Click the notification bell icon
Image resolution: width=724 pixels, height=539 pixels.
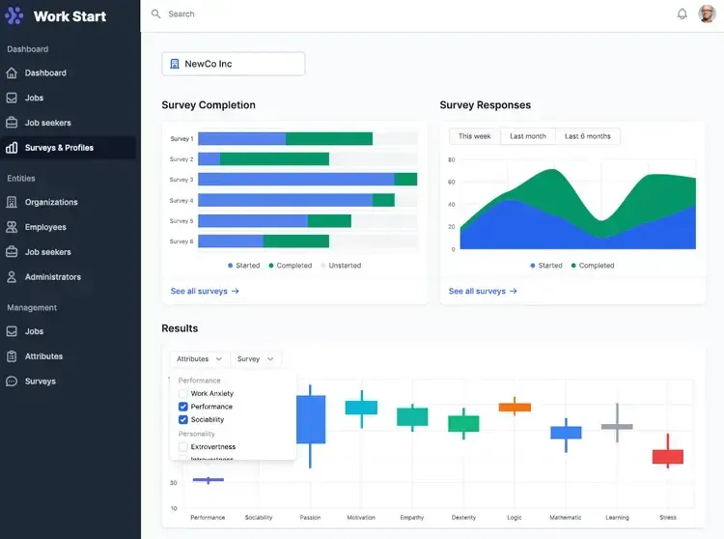(x=682, y=14)
